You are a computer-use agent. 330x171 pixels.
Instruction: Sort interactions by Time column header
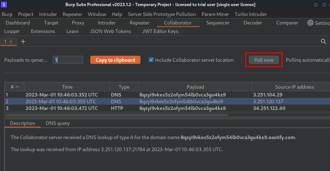[x=67, y=87]
